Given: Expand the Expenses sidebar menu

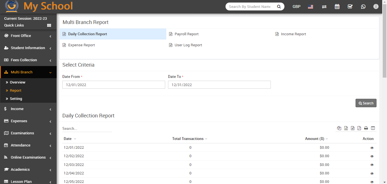Looking at the screenshot, I should coord(28,121).
